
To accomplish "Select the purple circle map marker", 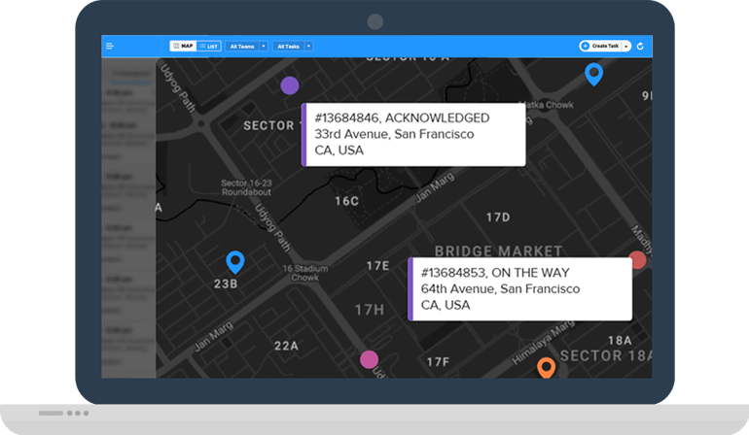I will pos(289,85).
